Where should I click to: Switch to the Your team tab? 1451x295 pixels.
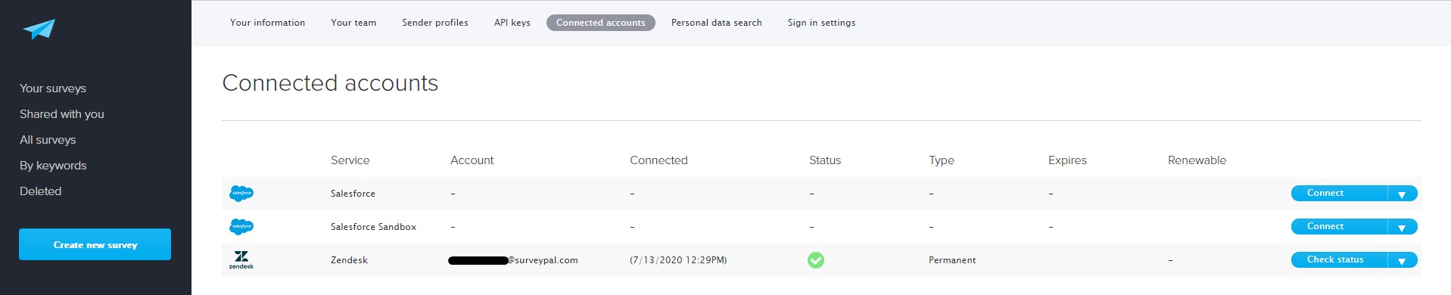point(353,23)
